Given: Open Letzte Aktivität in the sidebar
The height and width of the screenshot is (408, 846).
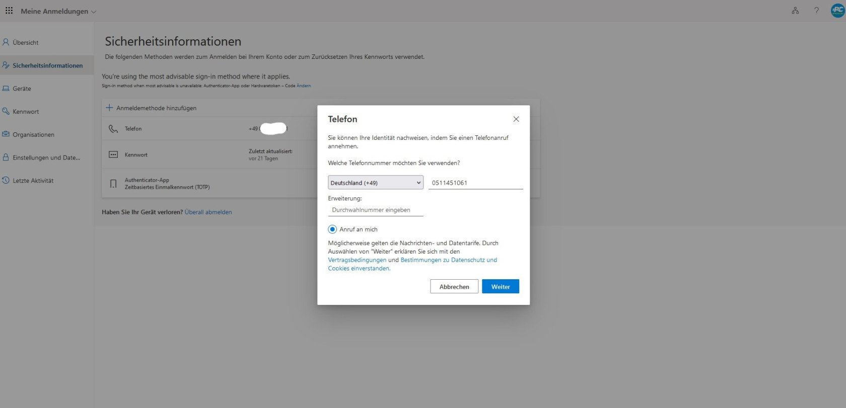Looking at the screenshot, I should [33, 181].
